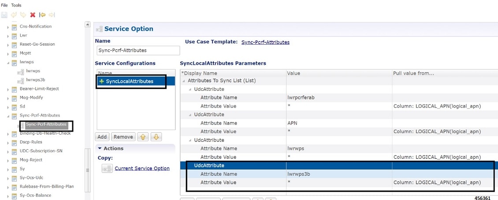
Task: Click the copy icon beside Current Service Option
Action: (107, 168)
